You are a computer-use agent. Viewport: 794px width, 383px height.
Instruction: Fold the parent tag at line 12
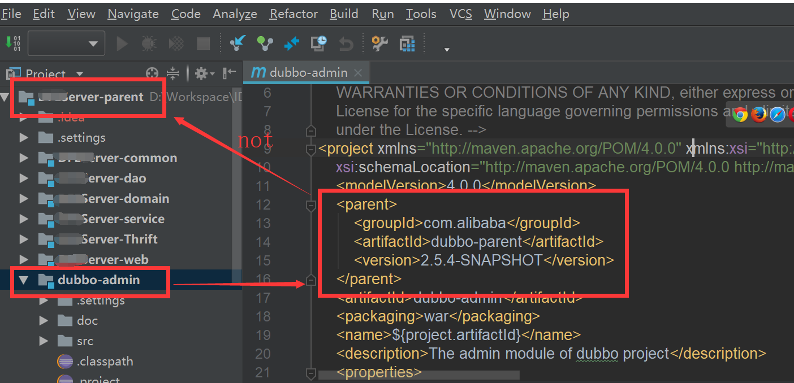[310, 206]
